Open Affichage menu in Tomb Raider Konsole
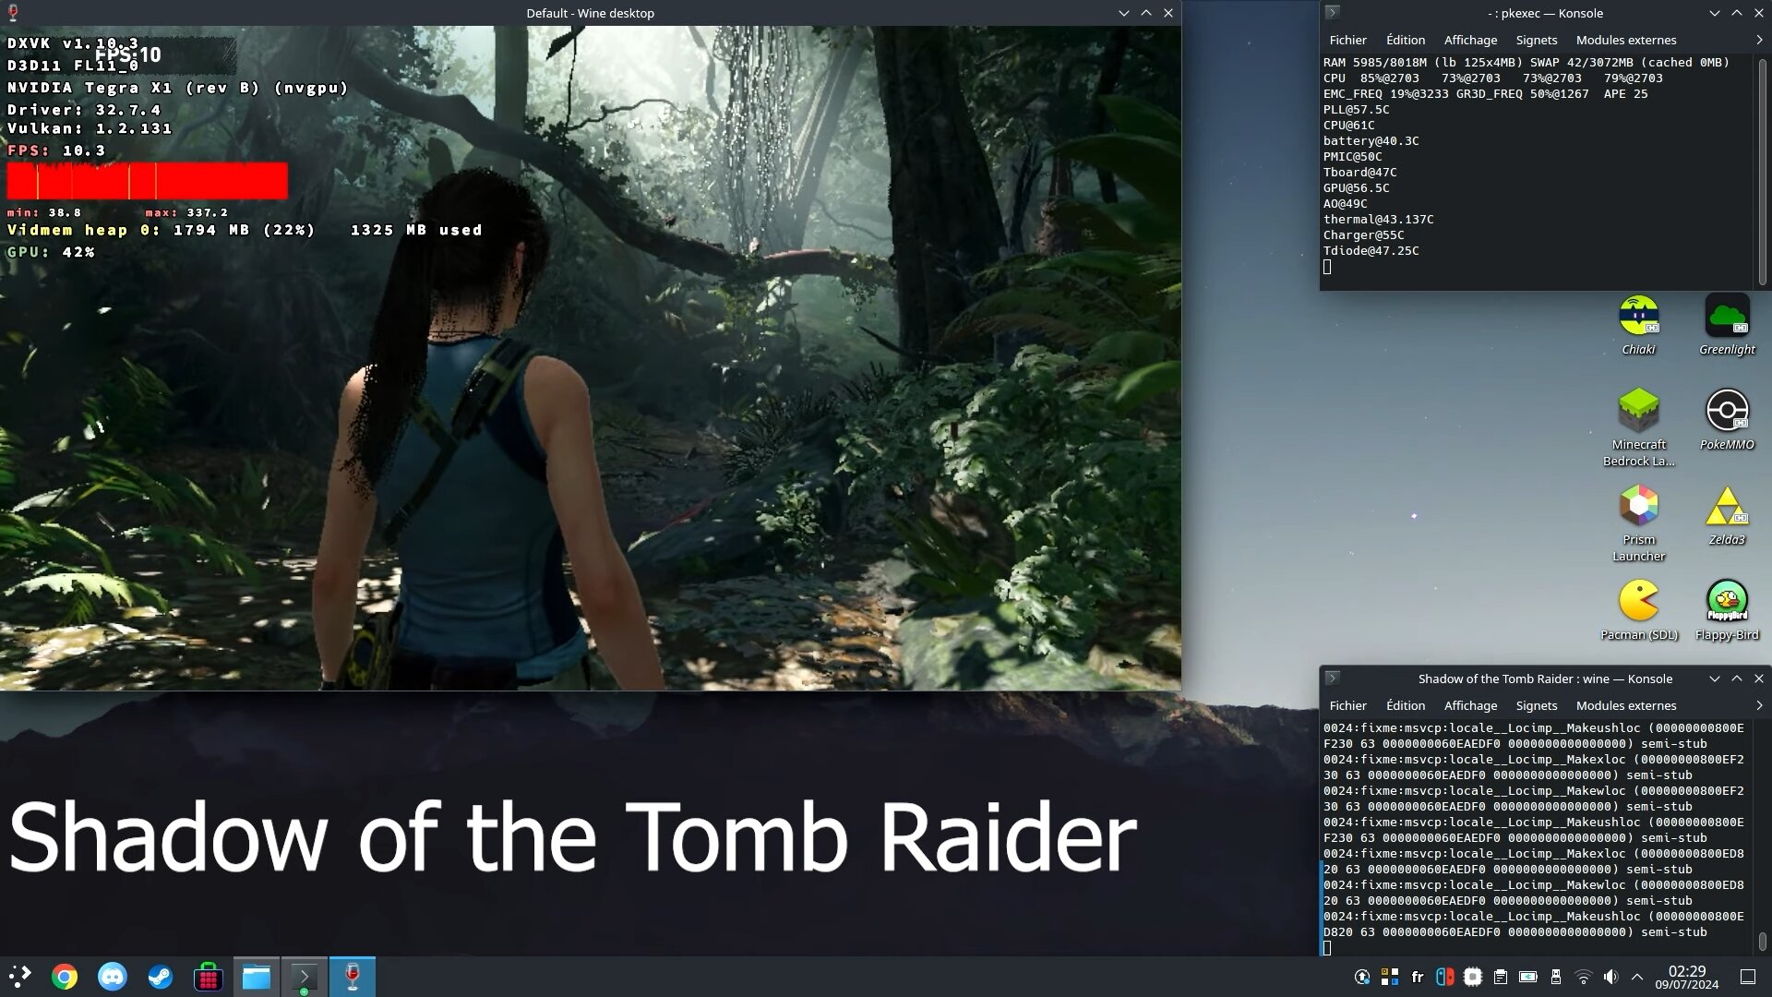 (1470, 705)
